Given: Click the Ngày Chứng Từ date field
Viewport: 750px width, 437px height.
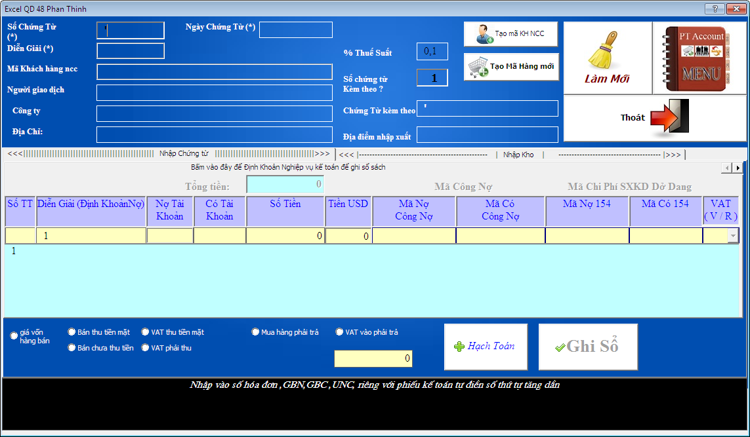Looking at the screenshot, I should click(295, 29).
